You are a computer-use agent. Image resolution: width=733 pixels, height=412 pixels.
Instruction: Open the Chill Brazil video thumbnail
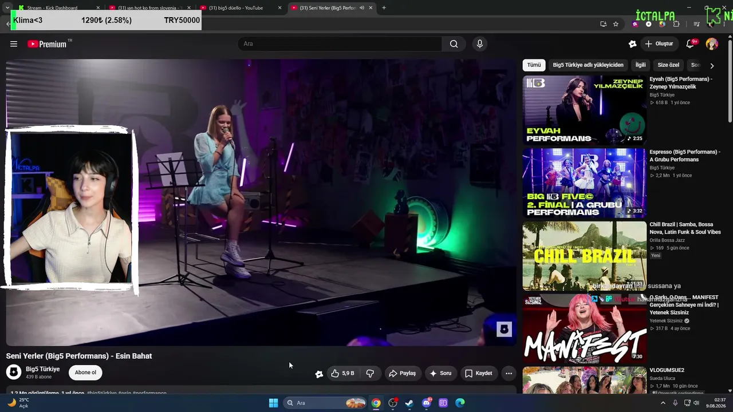(584, 255)
